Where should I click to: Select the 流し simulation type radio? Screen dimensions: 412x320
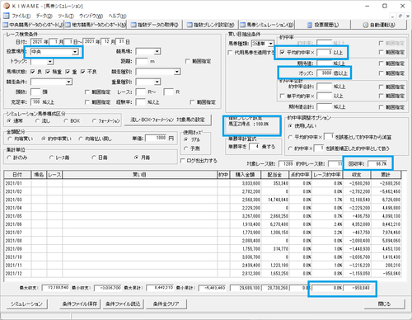(x=37, y=120)
